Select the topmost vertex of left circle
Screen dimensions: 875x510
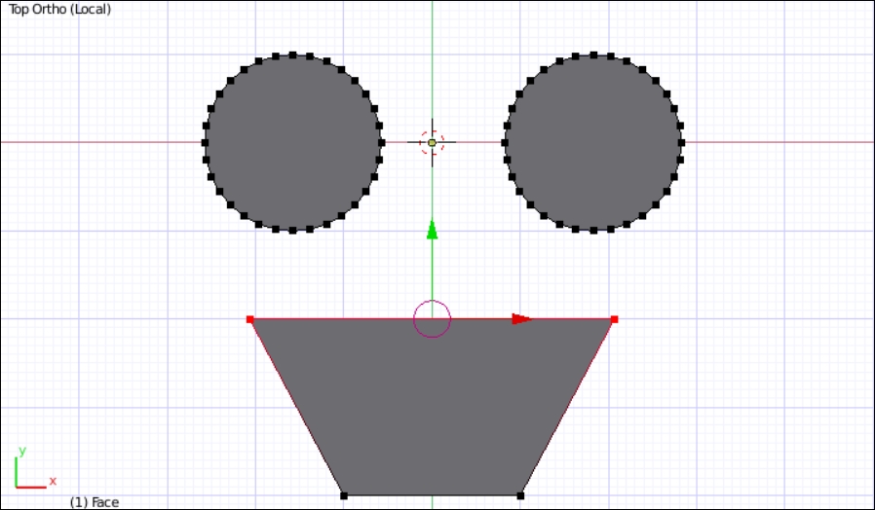(292, 55)
